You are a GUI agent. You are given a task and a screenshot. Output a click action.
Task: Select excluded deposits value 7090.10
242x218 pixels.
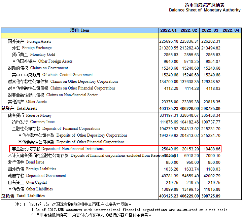pos(213,156)
